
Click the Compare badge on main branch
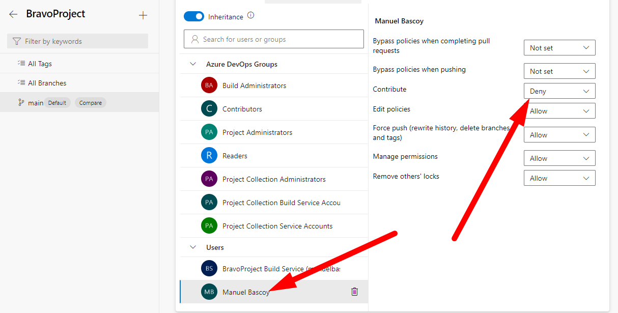click(91, 103)
